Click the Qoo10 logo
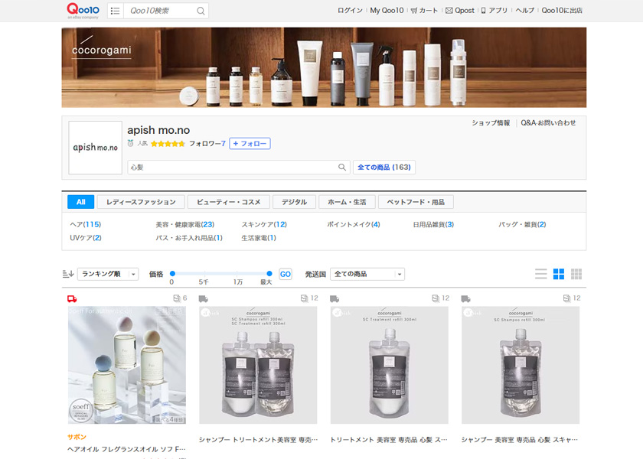This screenshot has width=643, height=459. [x=83, y=10]
